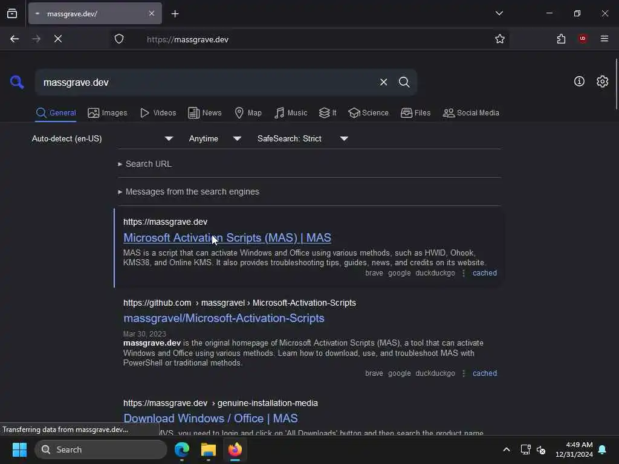
Task: Open tracking protection shield
Action: (x=119, y=39)
